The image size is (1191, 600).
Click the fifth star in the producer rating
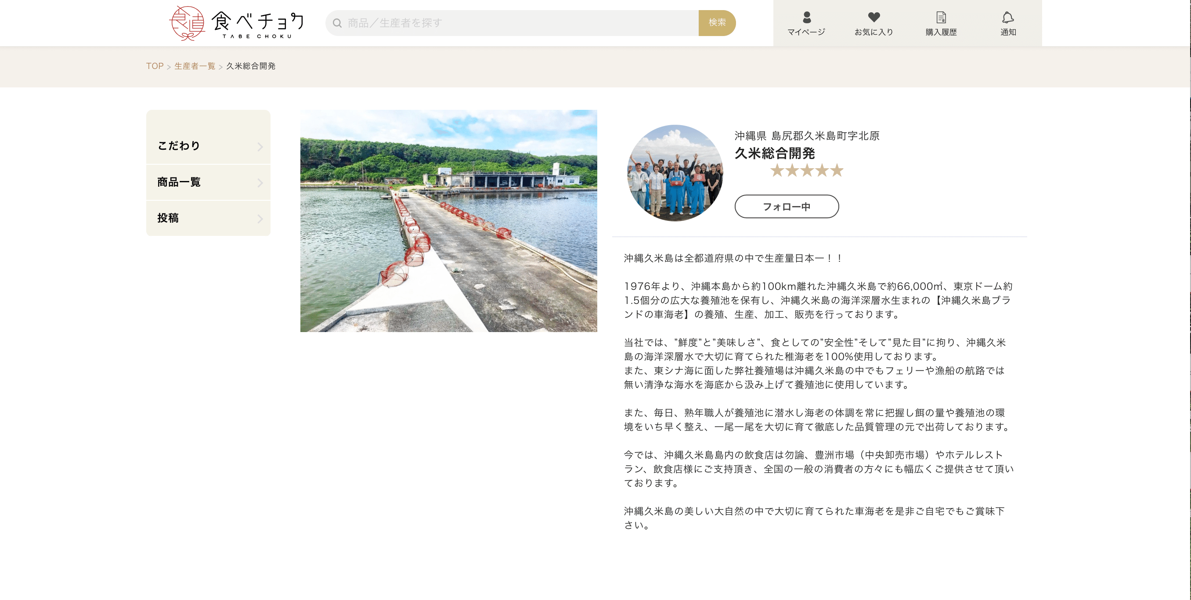838,171
